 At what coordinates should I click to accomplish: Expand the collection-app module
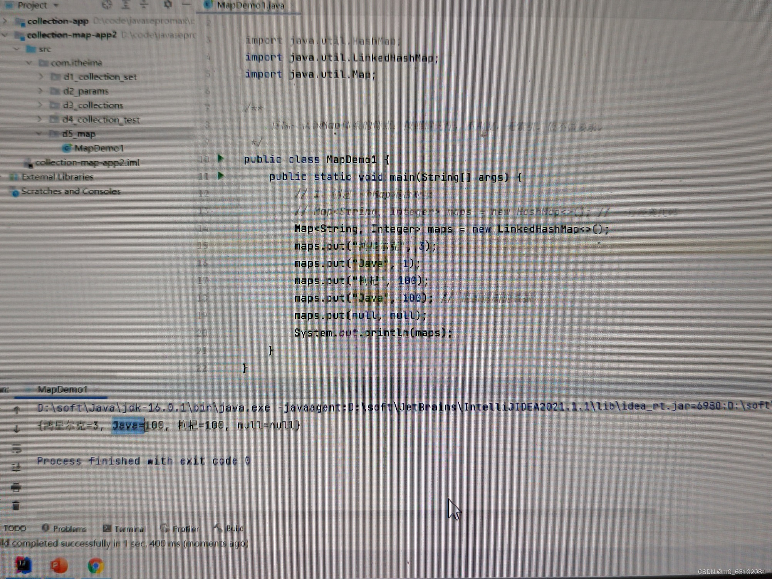(x=5, y=21)
